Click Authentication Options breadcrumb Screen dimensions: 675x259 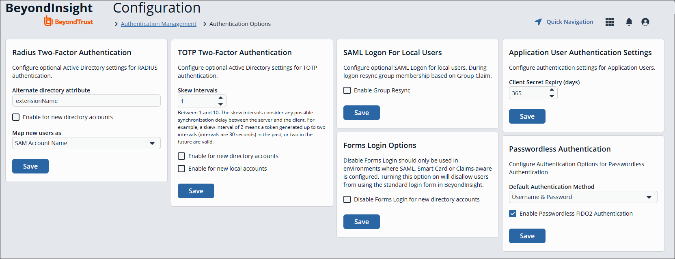pyautogui.click(x=240, y=24)
